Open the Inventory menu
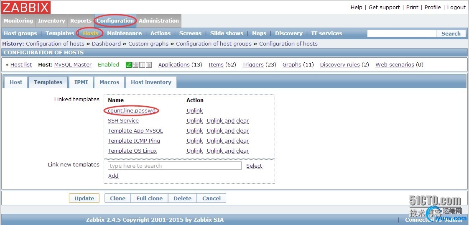 tap(51, 21)
